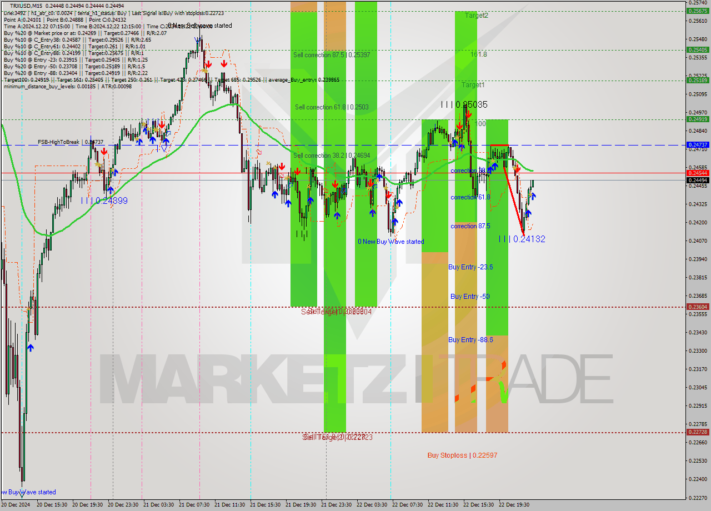The image size is (711, 511).
Task: Select the 'Buy Entry -88.6' label
Action: click(470, 340)
